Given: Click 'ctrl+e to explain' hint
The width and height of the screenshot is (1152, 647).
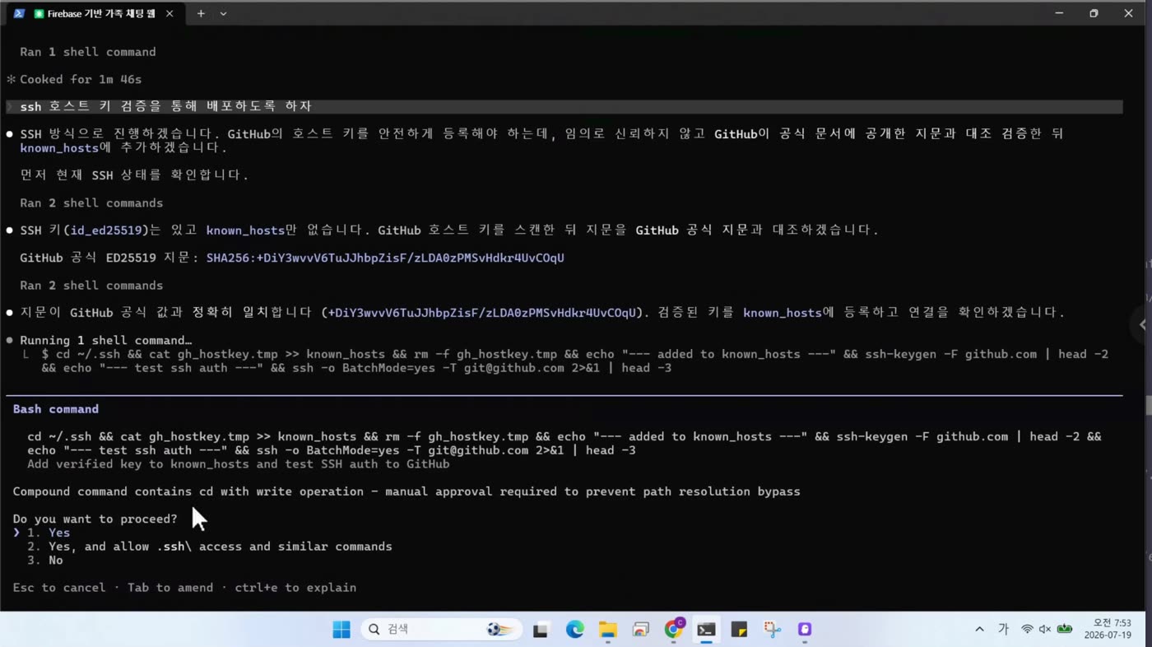Looking at the screenshot, I should 295,588.
